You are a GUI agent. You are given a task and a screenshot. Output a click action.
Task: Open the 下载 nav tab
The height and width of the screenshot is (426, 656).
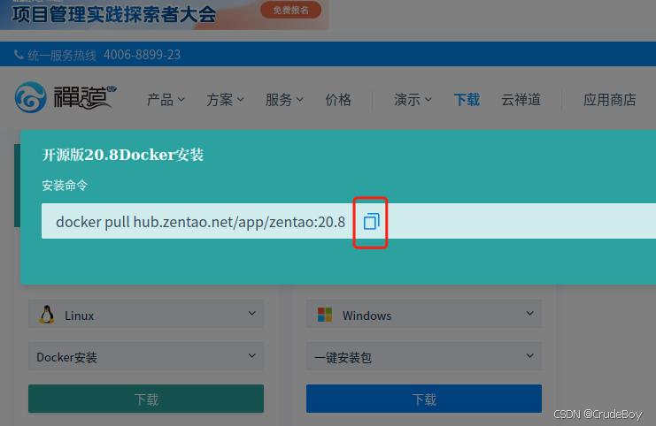tap(467, 100)
